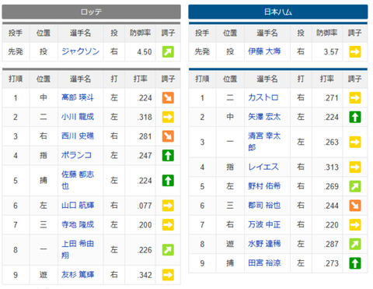Image resolution: width=373 pixels, height=289 pixels.
Task: Open 小川 龍成 player link
Action: [78, 117]
